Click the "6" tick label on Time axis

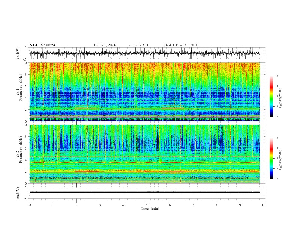pos(170,205)
